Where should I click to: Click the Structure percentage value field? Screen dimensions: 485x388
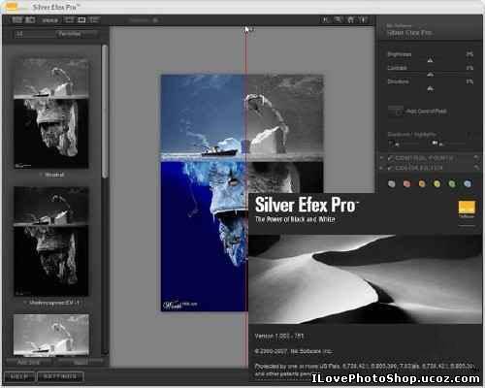click(469, 81)
